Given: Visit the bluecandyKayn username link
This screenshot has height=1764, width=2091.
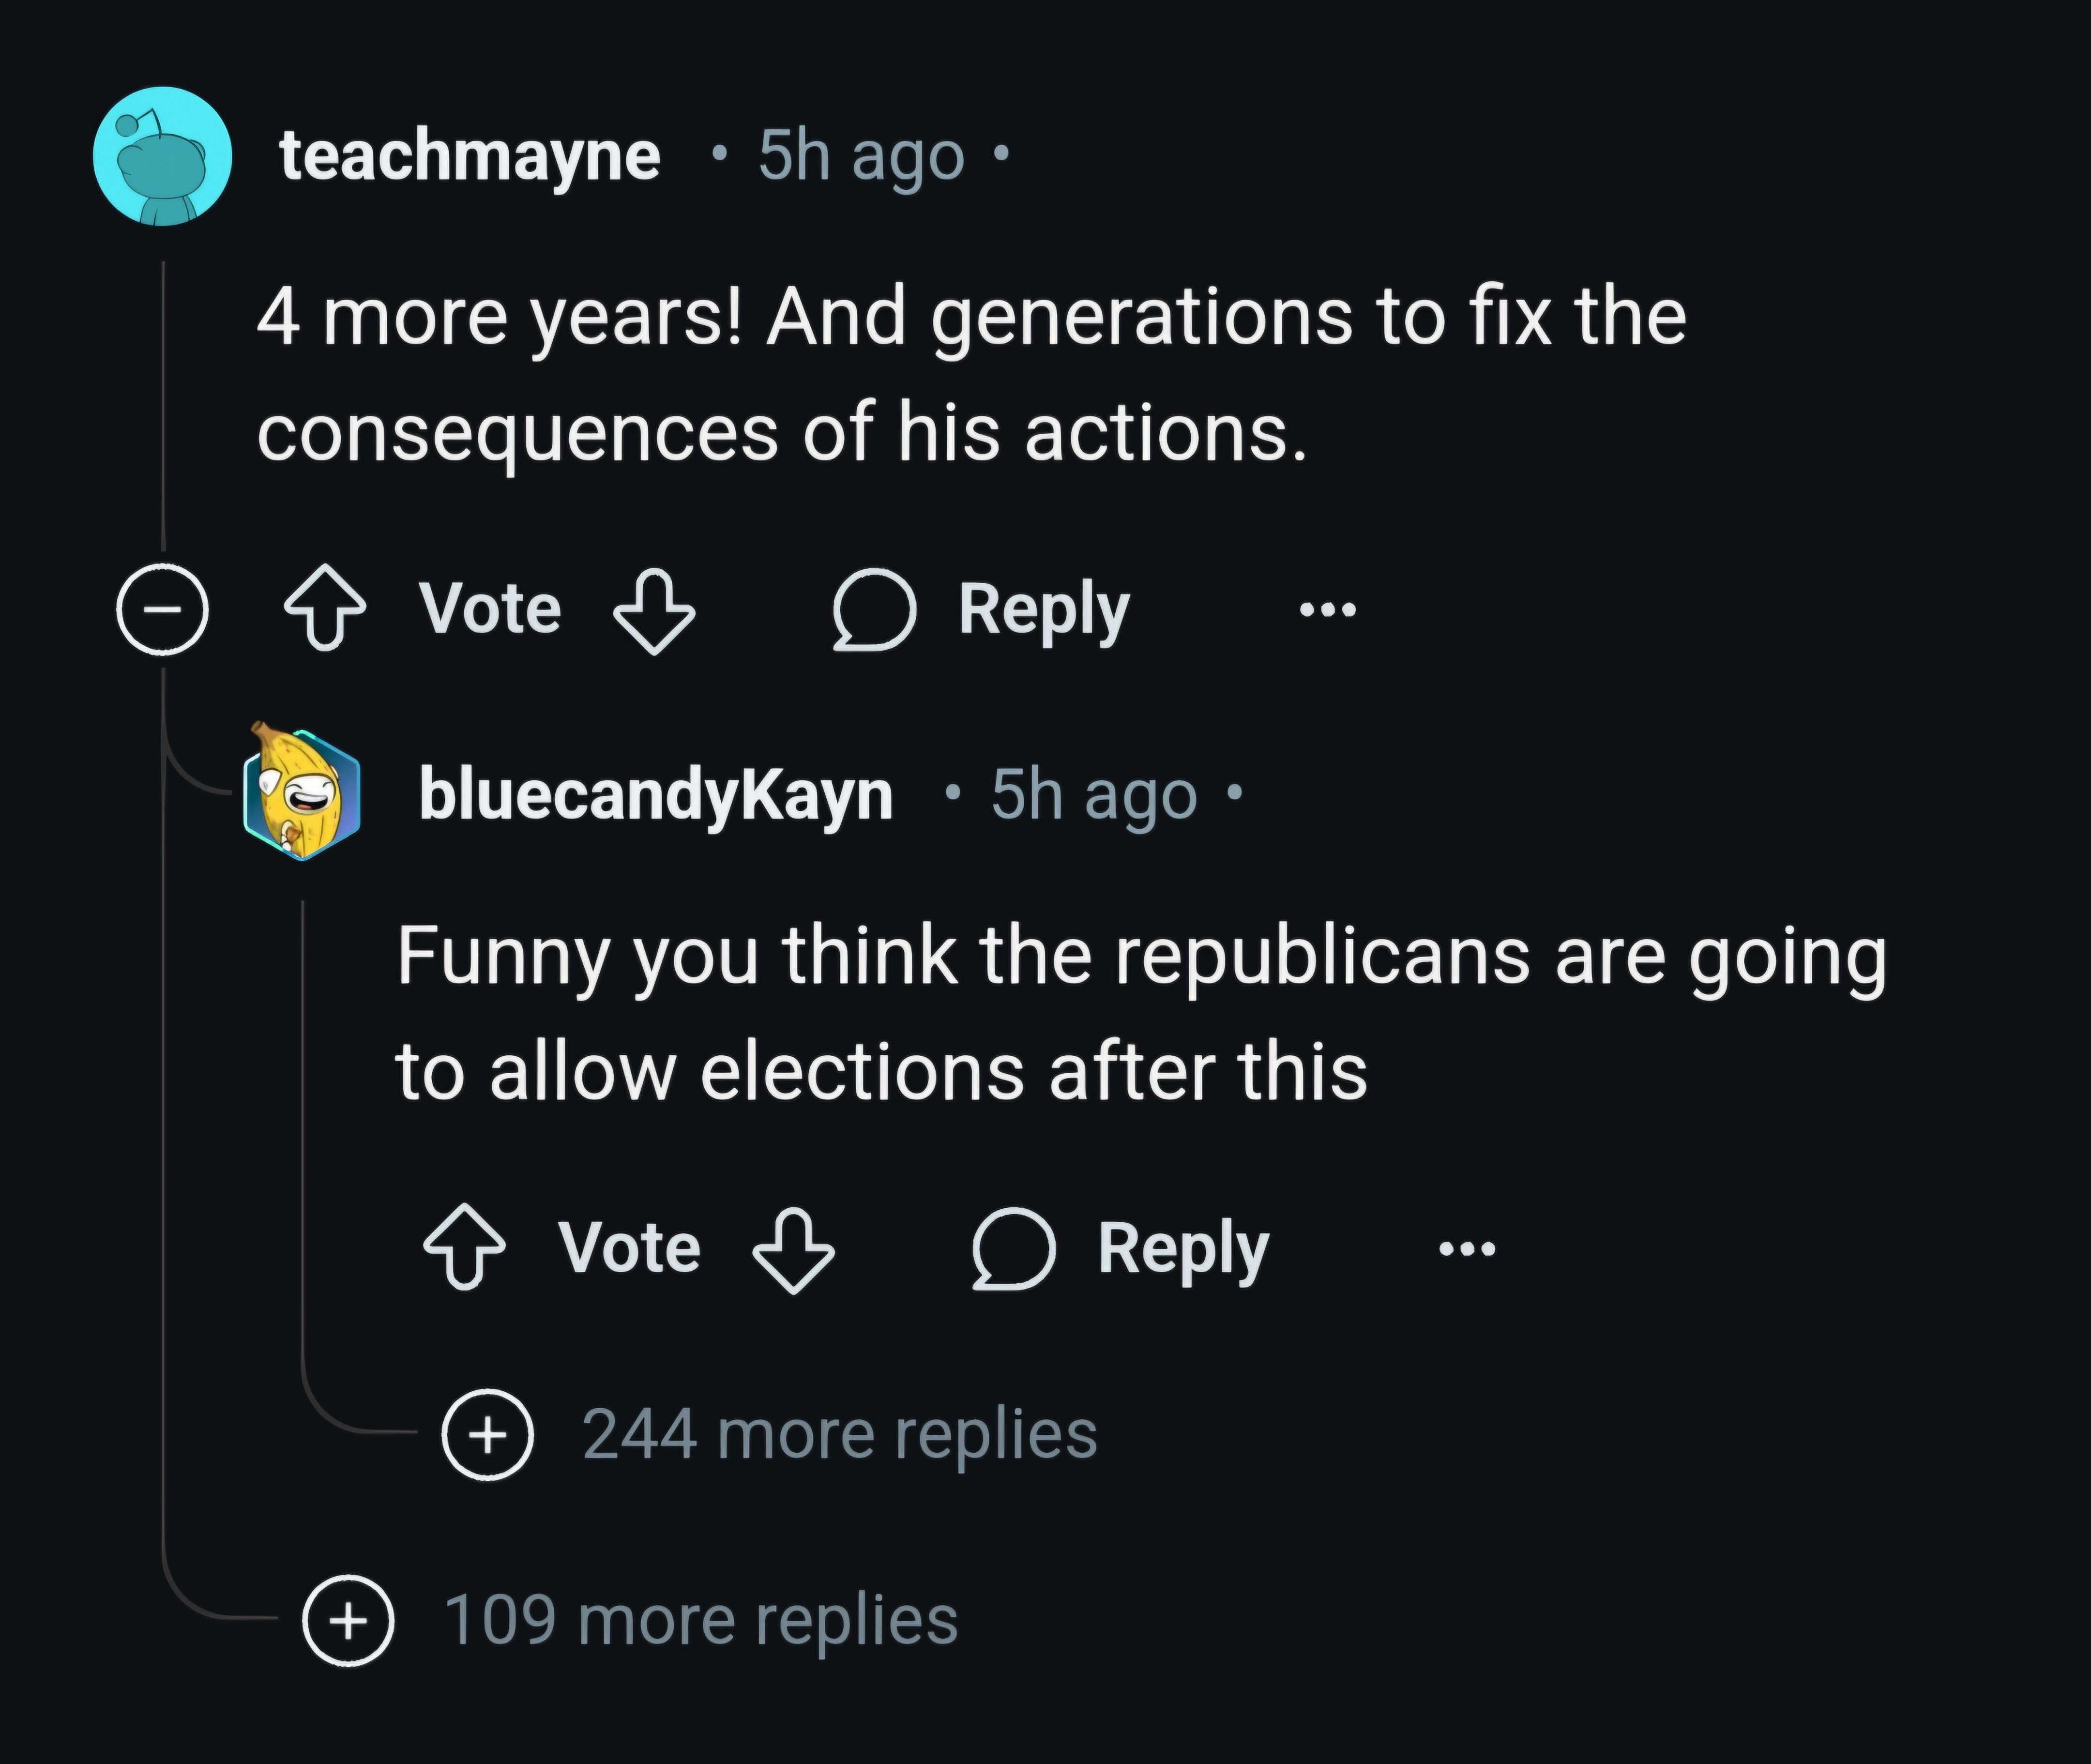Looking at the screenshot, I should click(656, 795).
